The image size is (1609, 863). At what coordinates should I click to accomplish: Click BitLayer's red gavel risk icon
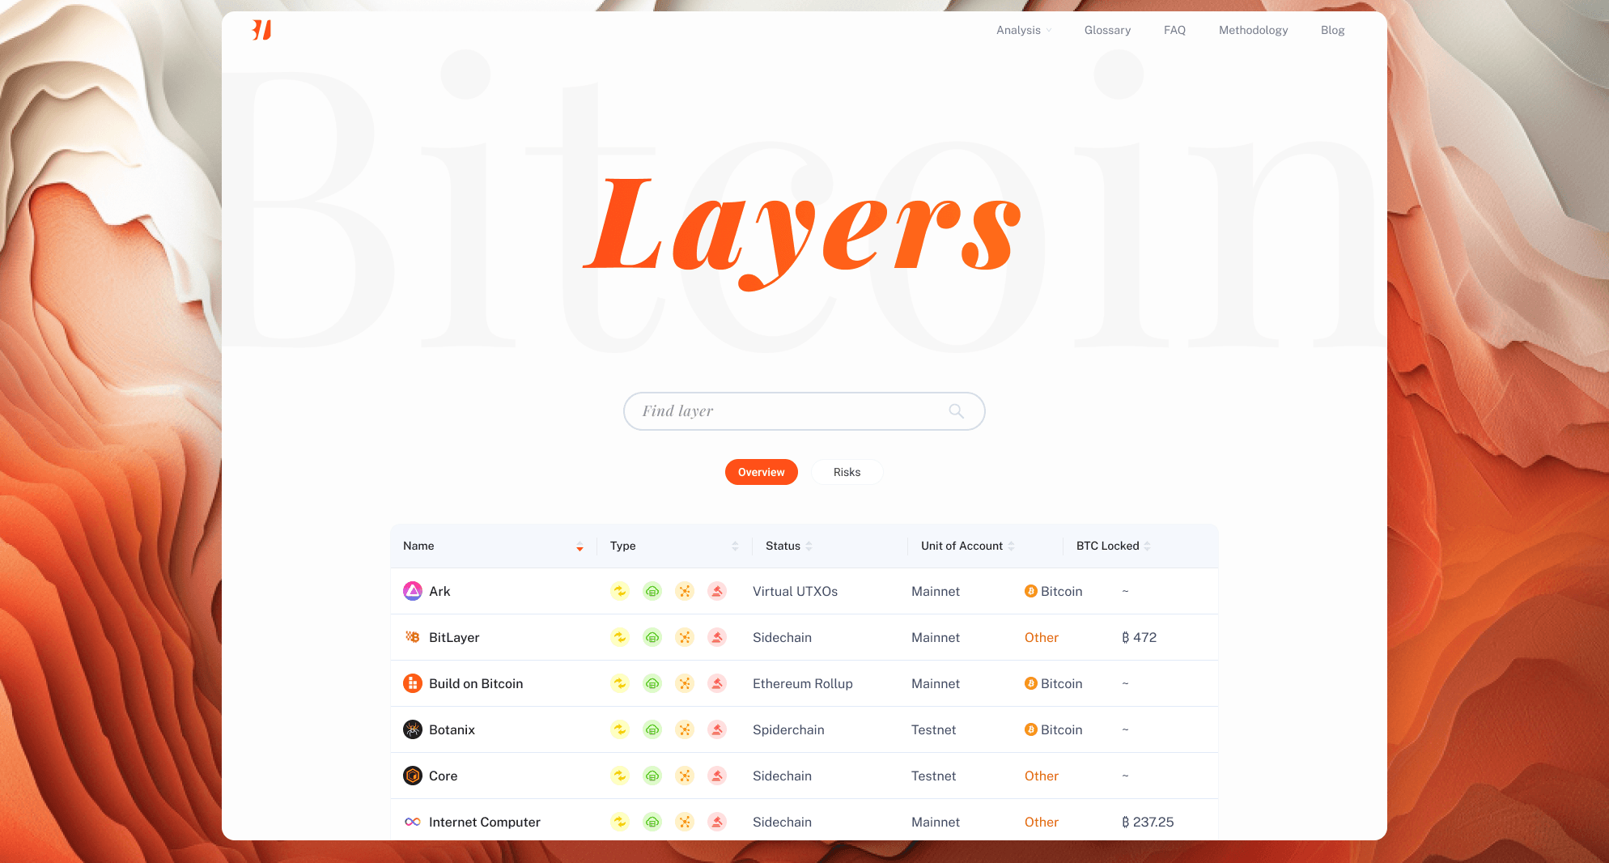pyautogui.click(x=717, y=637)
